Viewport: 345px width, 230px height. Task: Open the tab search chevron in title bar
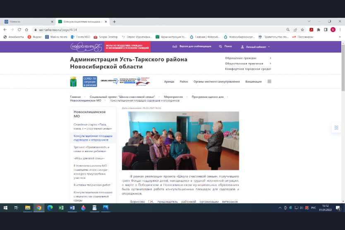point(309,22)
